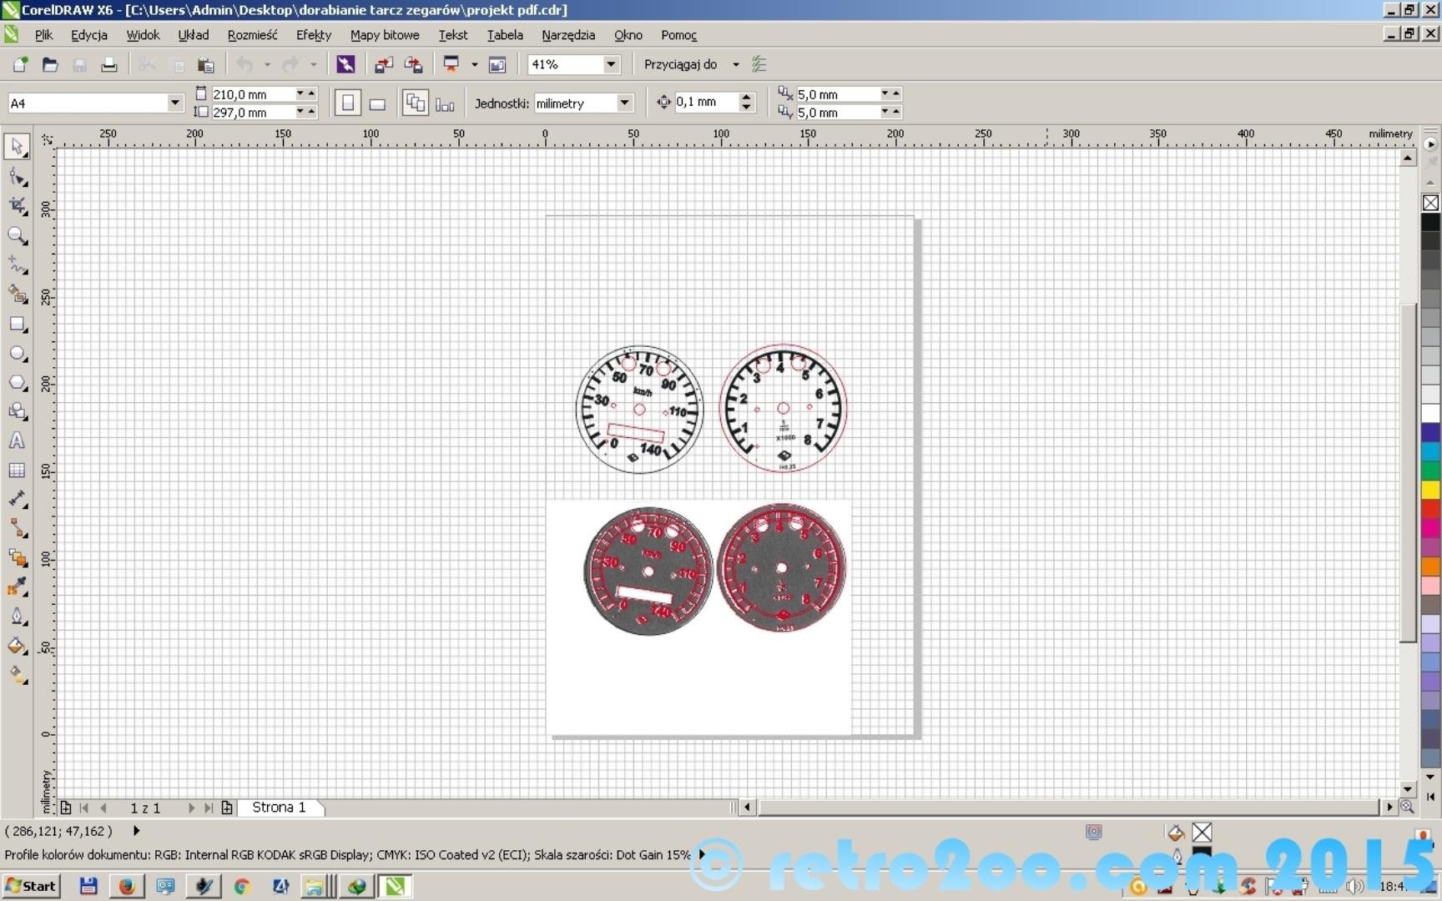Image resolution: width=1442 pixels, height=901 pixels.
Task: Expand the A4 page size dropdown
Action: click(174, 103)
